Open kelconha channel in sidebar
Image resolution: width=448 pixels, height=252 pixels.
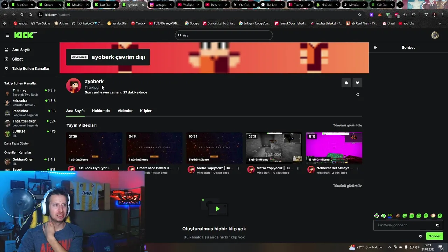click(30, 103)
